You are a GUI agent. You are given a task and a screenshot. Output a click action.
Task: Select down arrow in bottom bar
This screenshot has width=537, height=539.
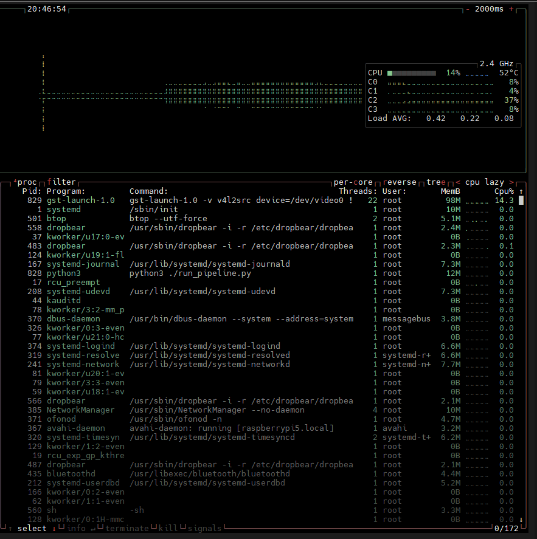coord(54,529)
